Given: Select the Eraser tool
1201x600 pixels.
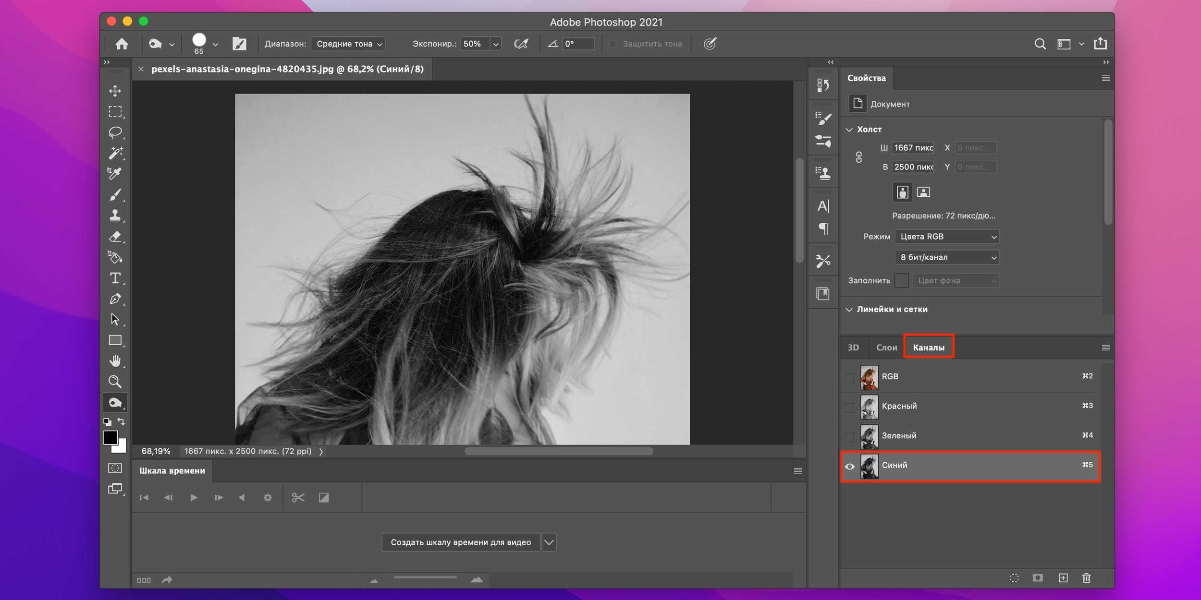Looking at the screenshot, I should (x=115, y=236).
